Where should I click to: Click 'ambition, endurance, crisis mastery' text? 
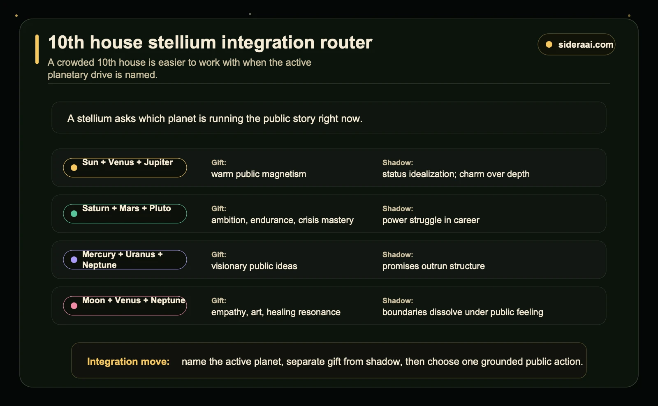(283, 220)
